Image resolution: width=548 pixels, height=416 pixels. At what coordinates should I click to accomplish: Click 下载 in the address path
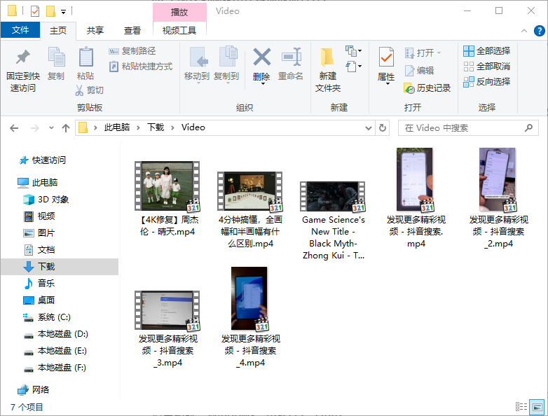point(155,127)
